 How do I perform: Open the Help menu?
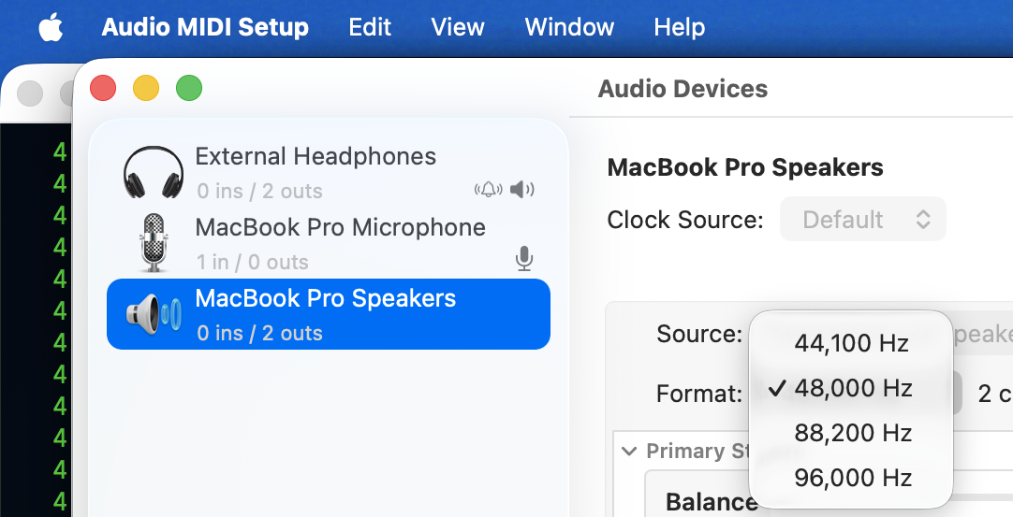(679, 28)
